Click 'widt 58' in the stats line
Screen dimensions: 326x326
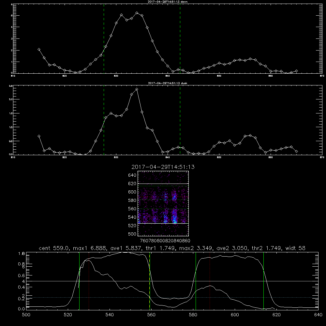click(295, 248)
